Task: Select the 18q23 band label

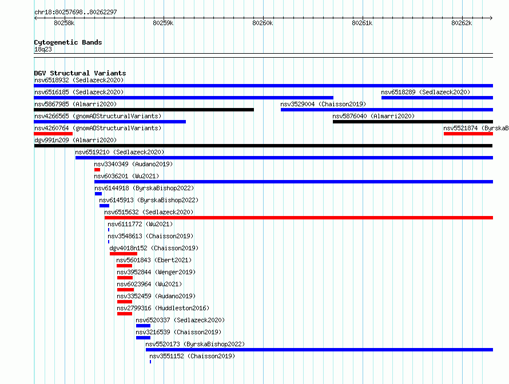Action: (x=43, y=49)
